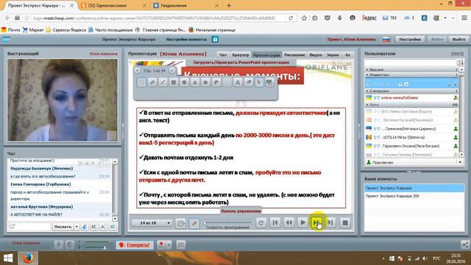Jump to the last slide
The image size is (471, 265).
330,223
